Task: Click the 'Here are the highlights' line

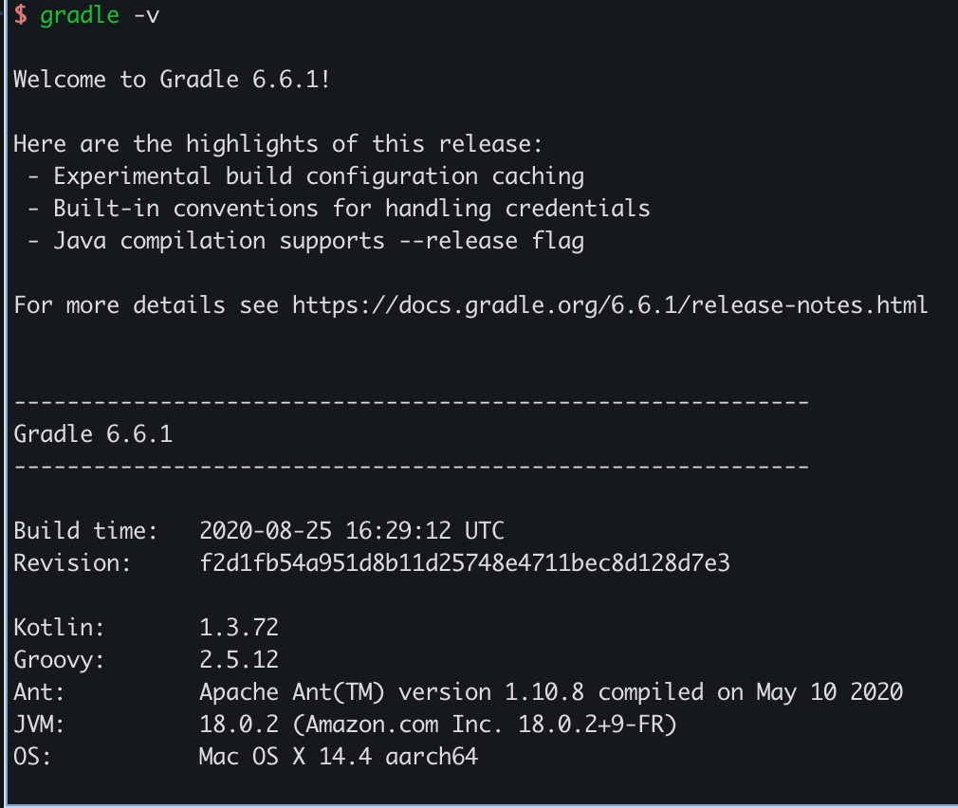Action: coord(278,144)
